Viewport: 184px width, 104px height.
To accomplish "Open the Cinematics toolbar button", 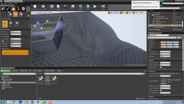I will (80, 7).
